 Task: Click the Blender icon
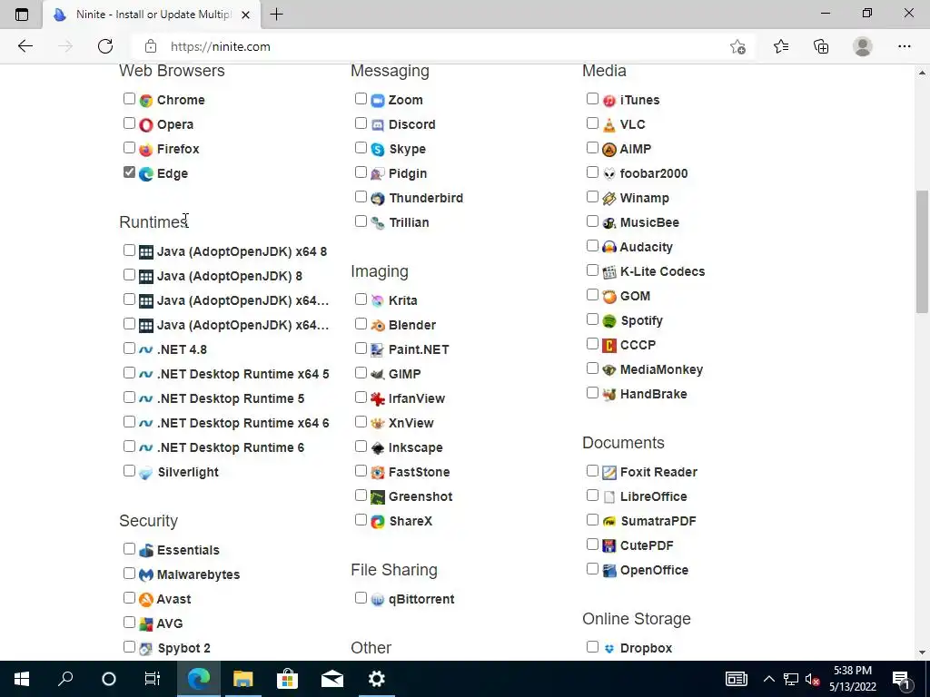coord(378,325)
